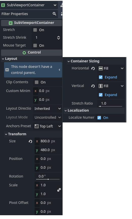Adjust the Rotation slider
The image size is (132, 219).
pyautogui.click(x=48, y=179)
